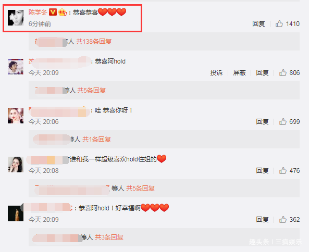Expand the 共3条回复 replies link
Screen dimensions: 309x252
tap(109, 237)
